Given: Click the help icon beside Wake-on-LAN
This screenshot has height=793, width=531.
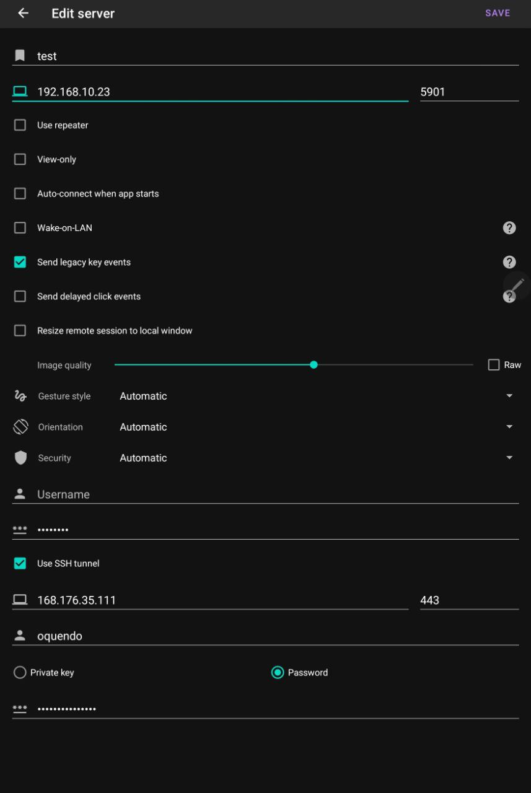Looking at the screenshot, I should (509, 227).
